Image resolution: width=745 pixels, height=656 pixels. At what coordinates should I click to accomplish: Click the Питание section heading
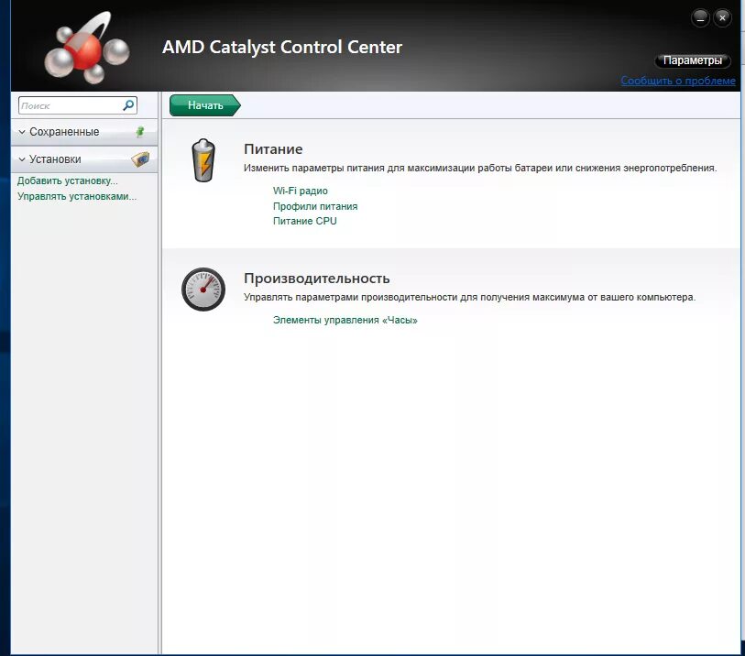(x=273, y=149)
